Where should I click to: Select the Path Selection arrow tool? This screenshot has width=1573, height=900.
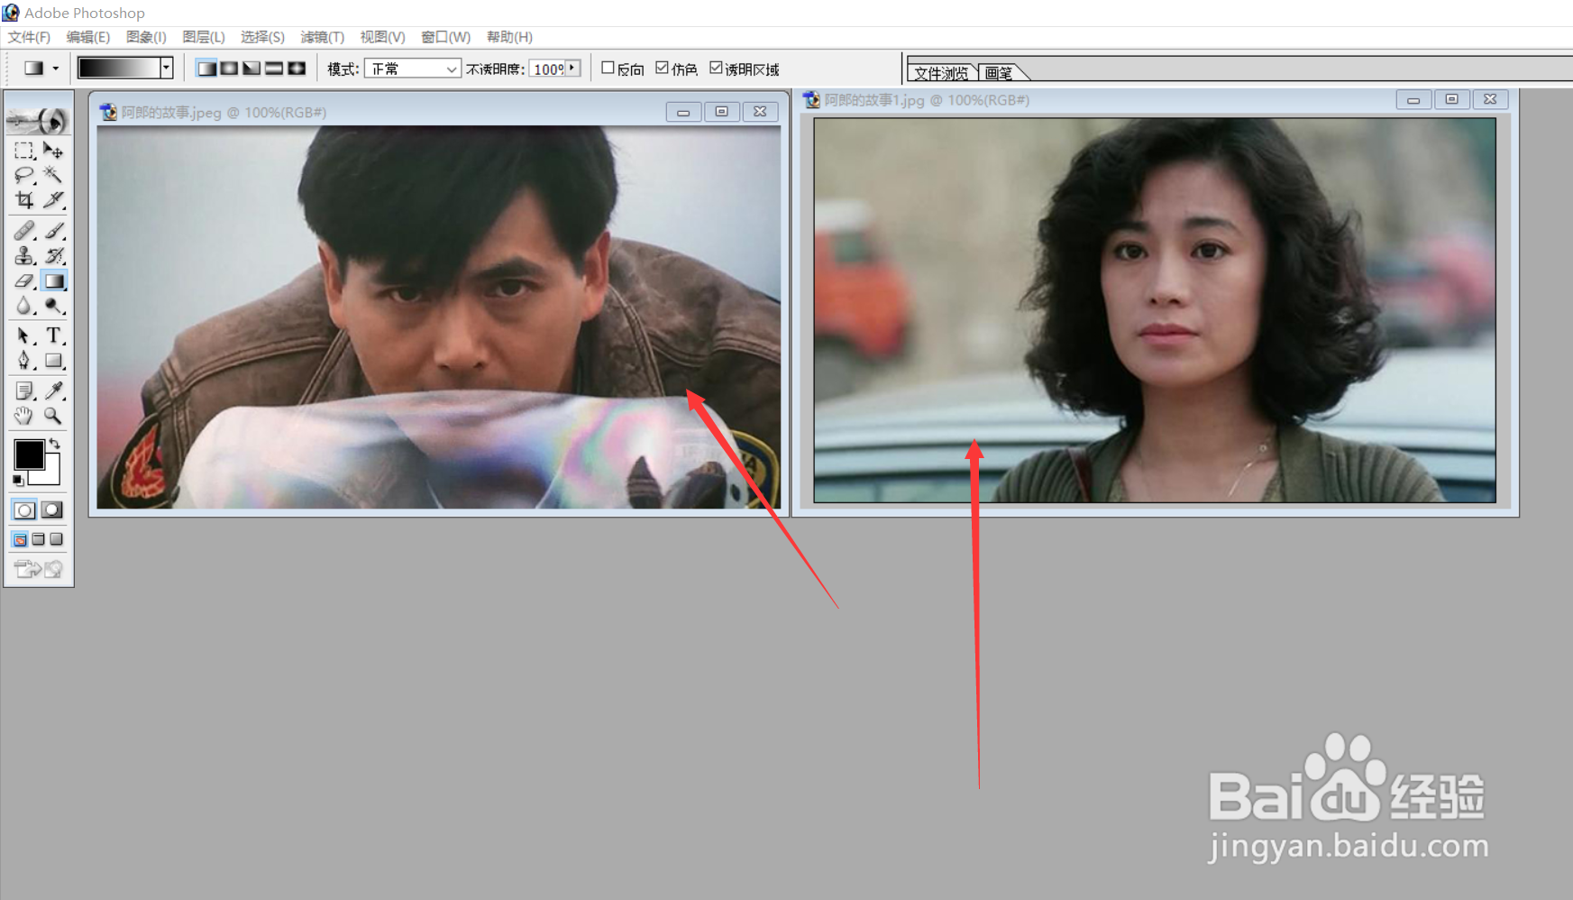24,336
